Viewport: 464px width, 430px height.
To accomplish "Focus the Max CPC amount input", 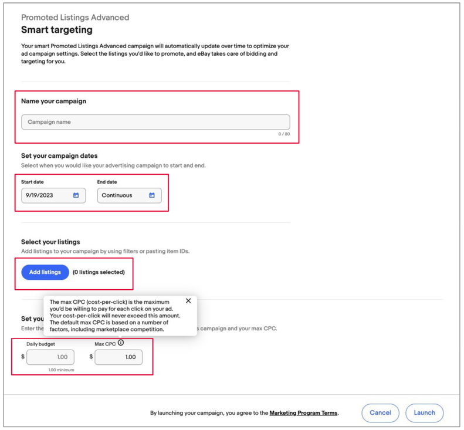I will 118,357.
